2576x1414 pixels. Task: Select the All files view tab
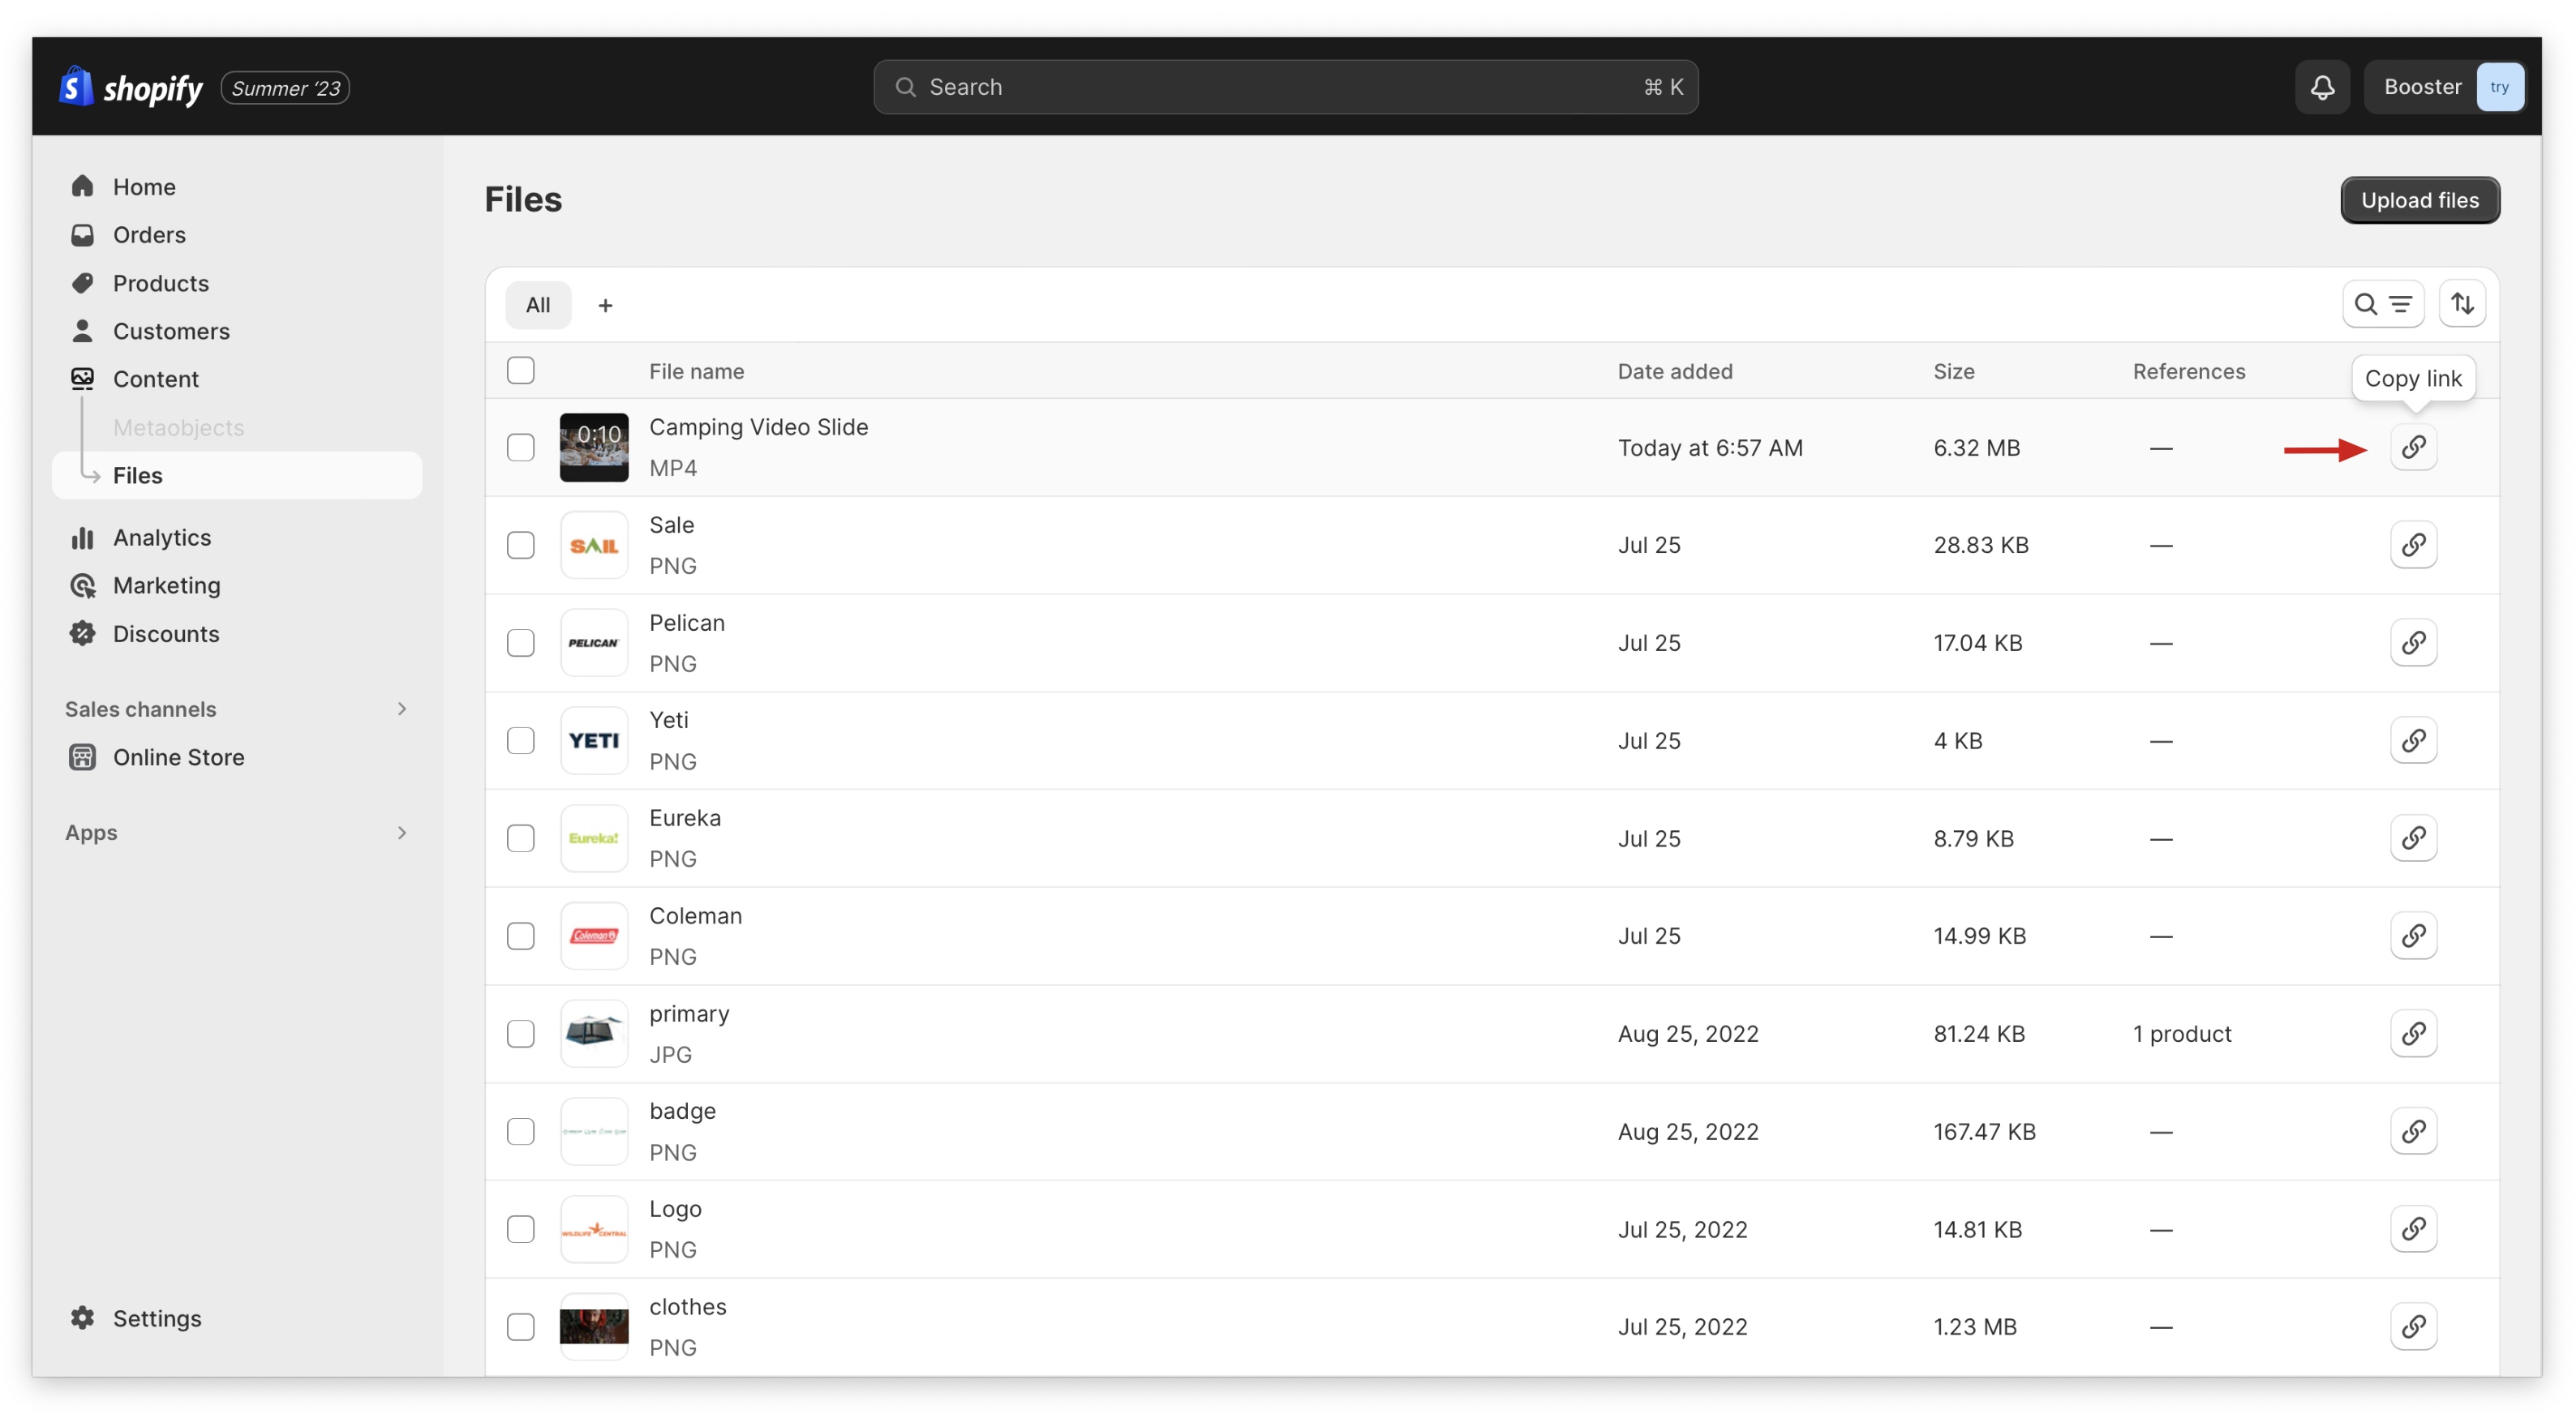coord(538,305)
